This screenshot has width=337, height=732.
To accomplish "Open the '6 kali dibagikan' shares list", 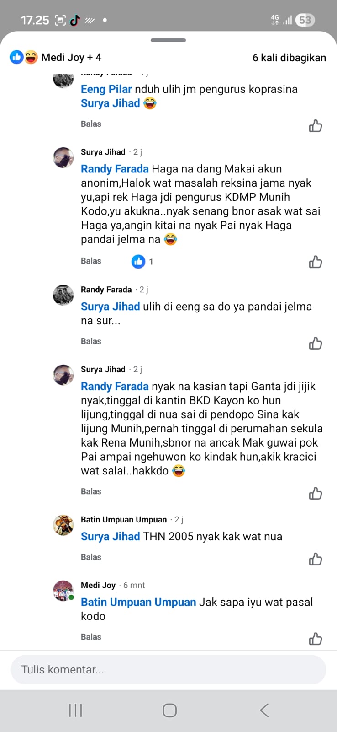I will pos(289,58).
